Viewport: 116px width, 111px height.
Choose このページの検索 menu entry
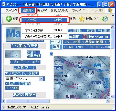(x=44, y=37)
